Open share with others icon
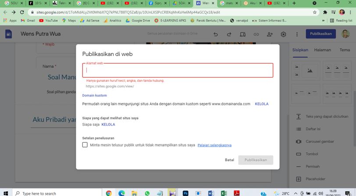 (270, 34)
